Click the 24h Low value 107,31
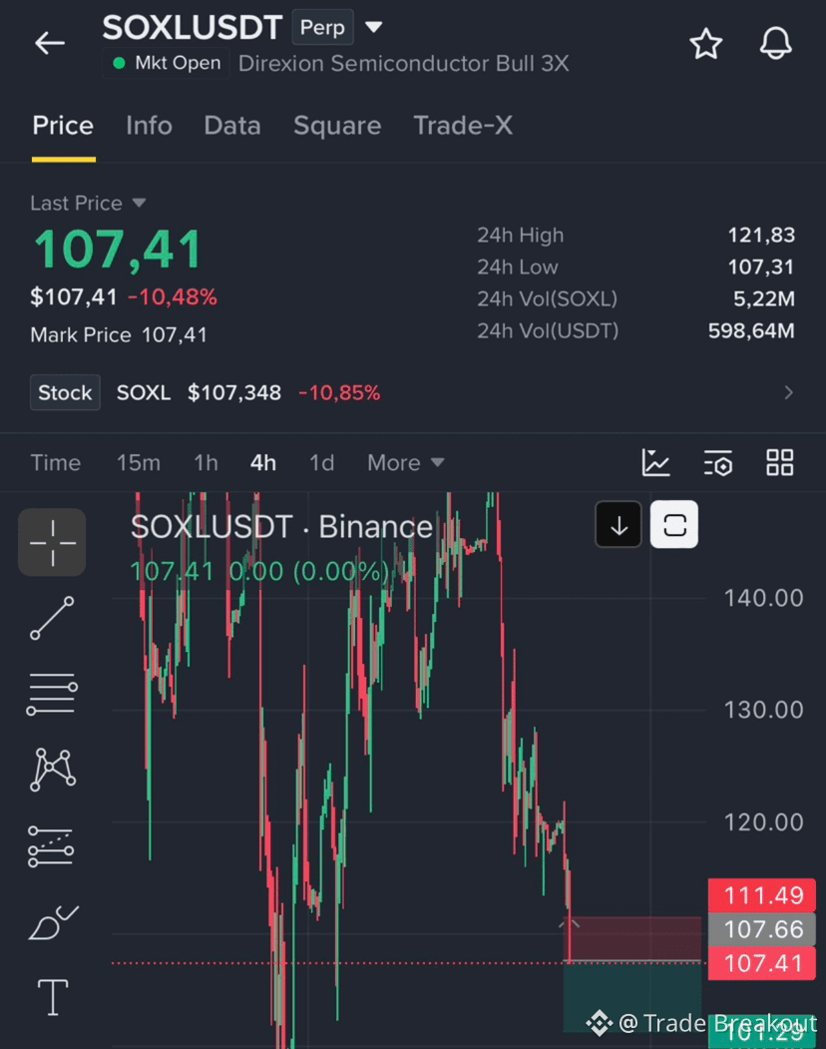Image resolution: width=826 pixels, height=1049 pixels. tap(761, 266)
